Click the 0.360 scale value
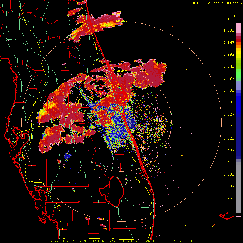Viewport: 243px width, 243px height. point(229,174)
